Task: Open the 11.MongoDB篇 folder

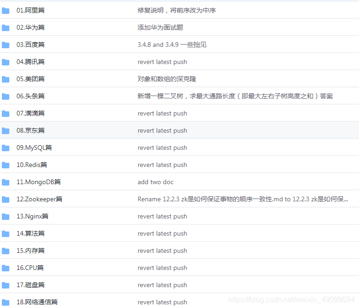Action: point(39,182)
